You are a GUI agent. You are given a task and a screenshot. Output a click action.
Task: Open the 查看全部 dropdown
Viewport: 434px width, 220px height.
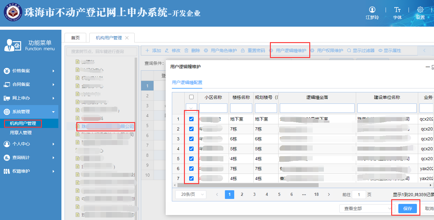tap(365, 209)
